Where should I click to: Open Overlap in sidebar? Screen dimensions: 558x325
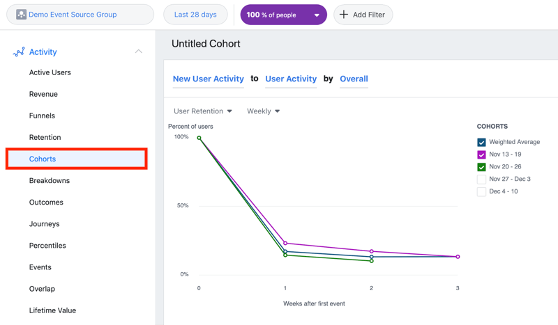click(42, 289)
